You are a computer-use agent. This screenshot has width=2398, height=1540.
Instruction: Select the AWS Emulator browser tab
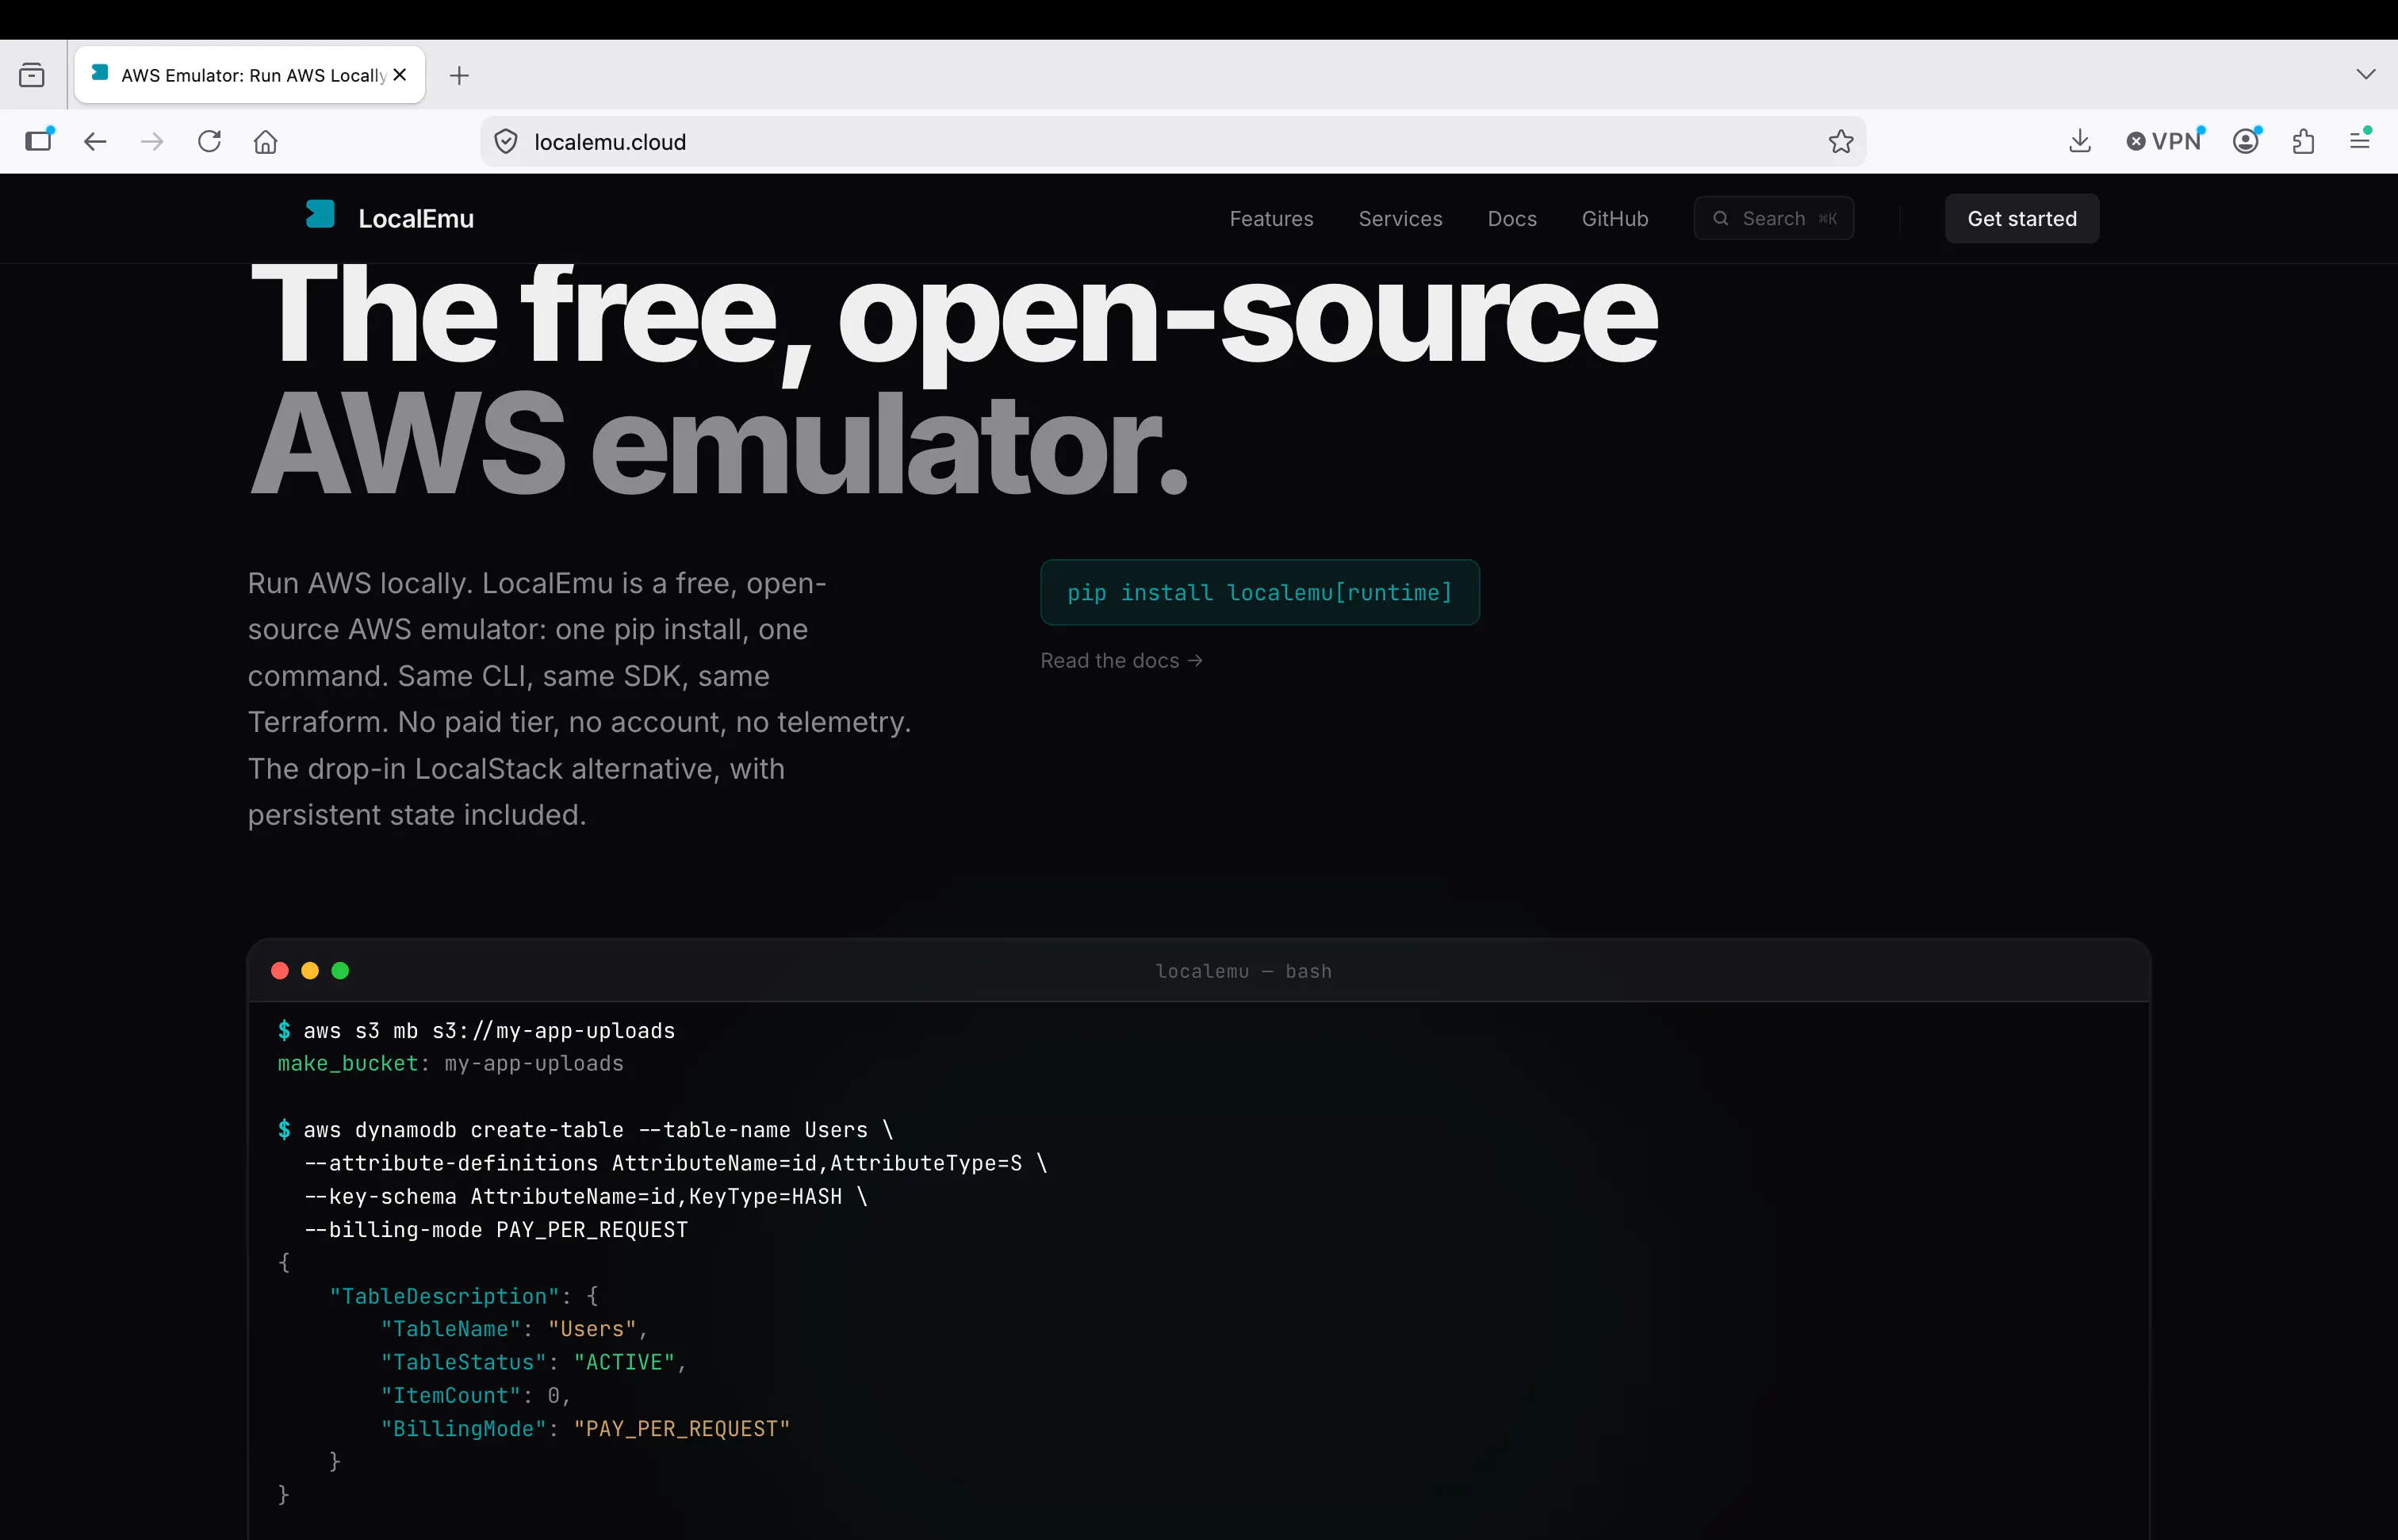click(250, 75)
